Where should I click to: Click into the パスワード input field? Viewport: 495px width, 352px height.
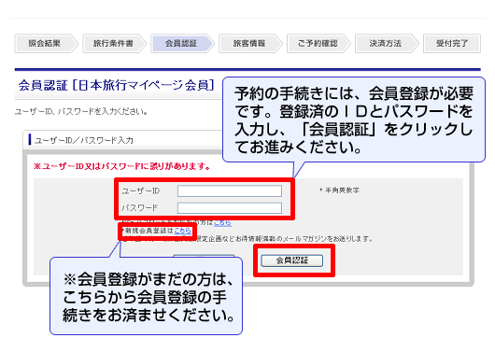[x=230, y=208]
